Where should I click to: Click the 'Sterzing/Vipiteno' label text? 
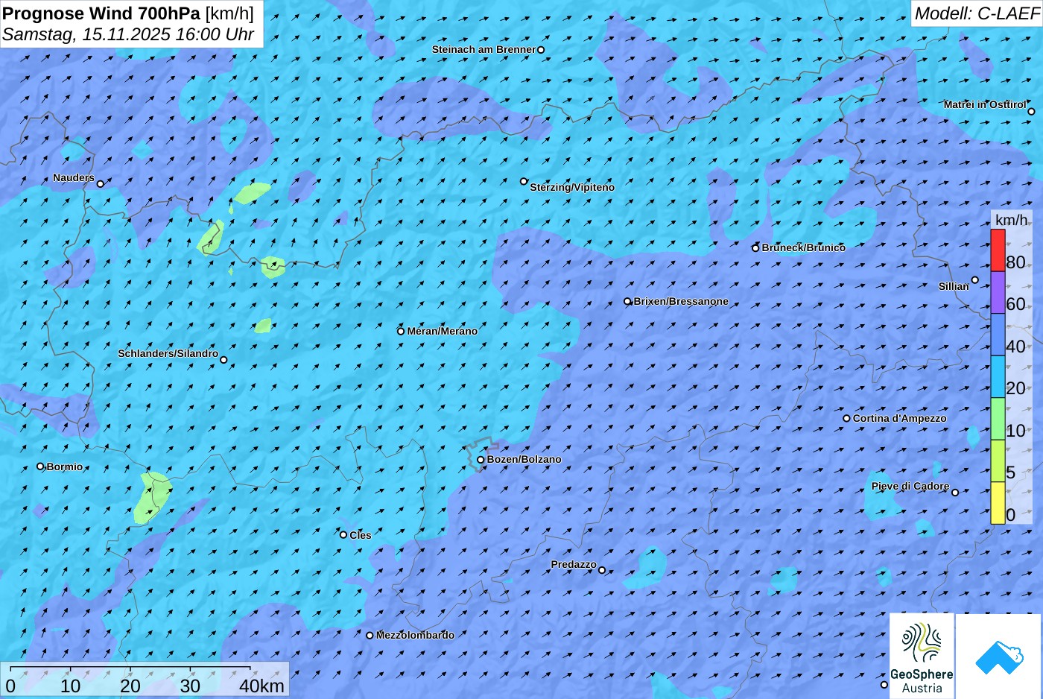click(x=572, y=187)
